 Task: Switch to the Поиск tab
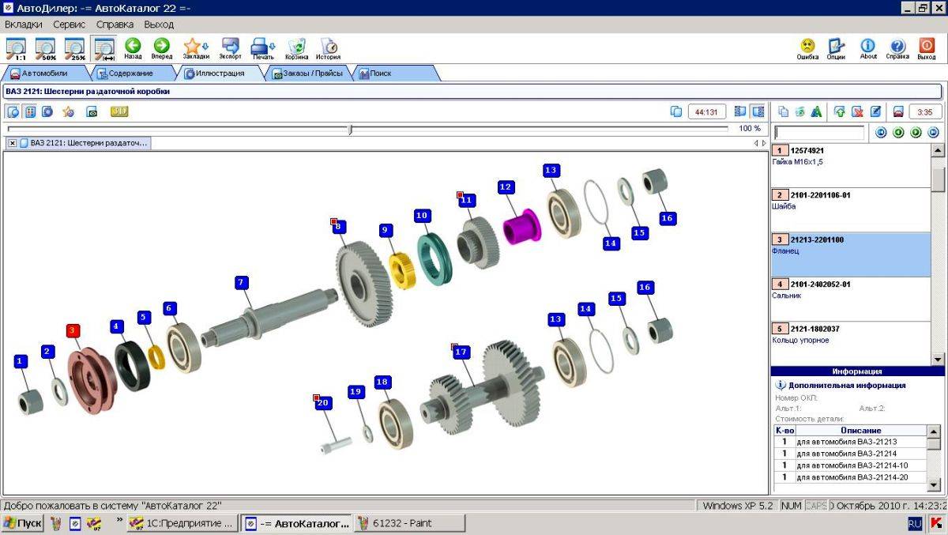pyautogui.click(x=395, y=73)
